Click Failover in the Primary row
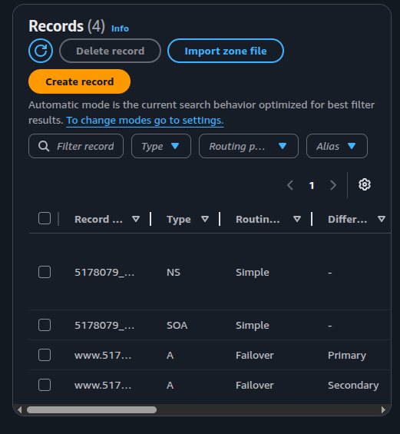This screenshot has width=400, height=434. click(x=254, y=356)
